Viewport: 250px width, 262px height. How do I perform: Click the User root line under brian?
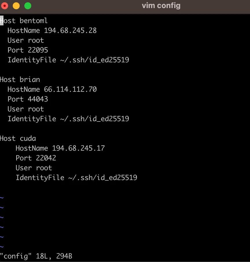pyautogui.click(x=25, y=109)
